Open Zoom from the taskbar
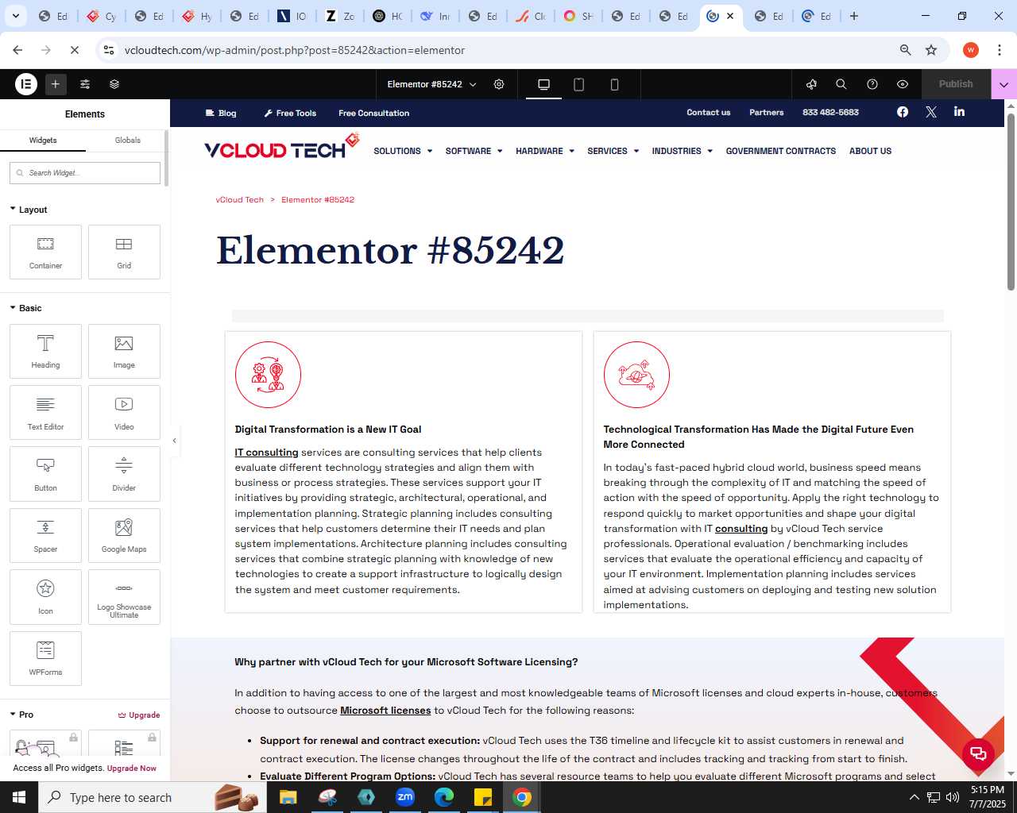 [x=405, y=797]
